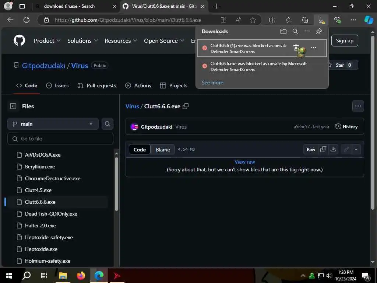Copy raw file contents
The width and height of the screenshot is (377, 283).
click(x=323, y=150)
